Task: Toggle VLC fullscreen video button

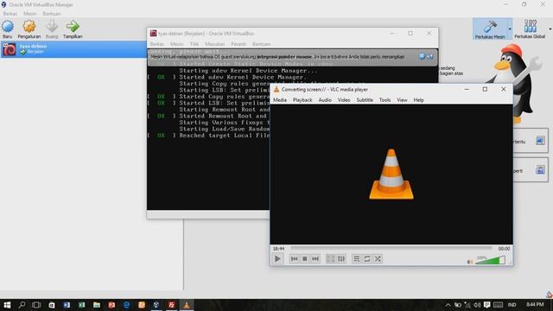Action: coord(330,259)
